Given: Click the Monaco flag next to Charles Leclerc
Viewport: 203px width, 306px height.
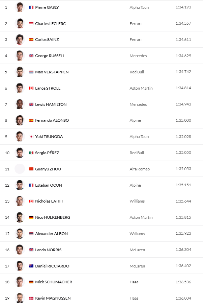Looking at the screenshot, I should 31,23.
